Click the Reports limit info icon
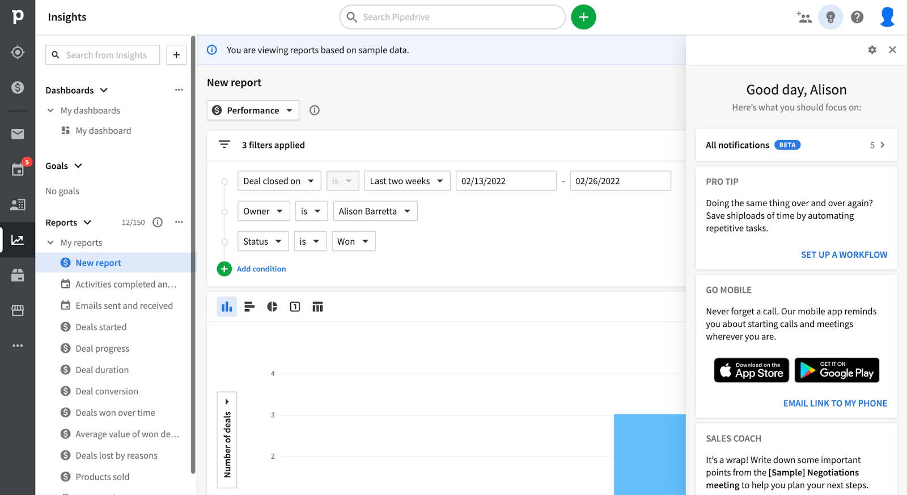 point(158,223)
